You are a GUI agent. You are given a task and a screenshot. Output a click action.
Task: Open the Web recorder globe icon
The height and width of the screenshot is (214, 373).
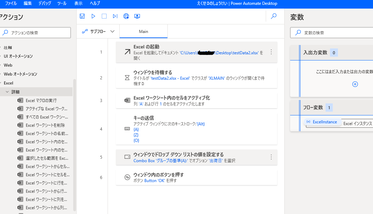point(126,16)
